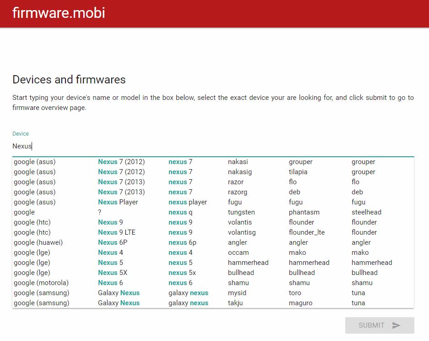The image size is (429, 341).
Task: Choose the Nexus 7 (2012) nakasig tilapia row
Action: point(213,172)
